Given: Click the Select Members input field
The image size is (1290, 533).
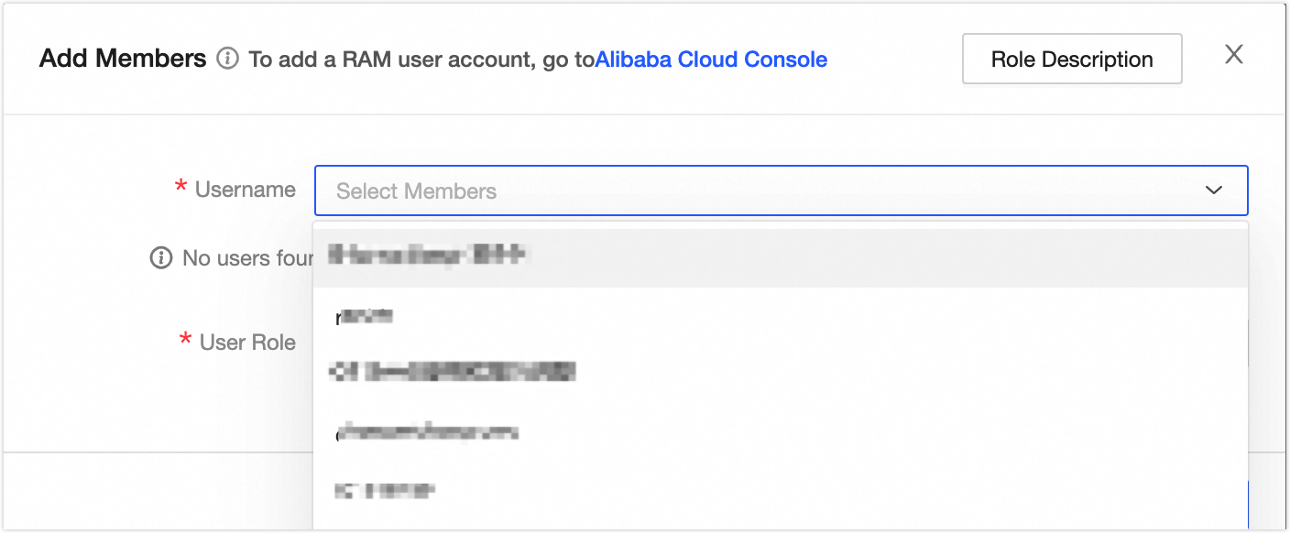Looking at the screenshot, I should pos(751,190).
